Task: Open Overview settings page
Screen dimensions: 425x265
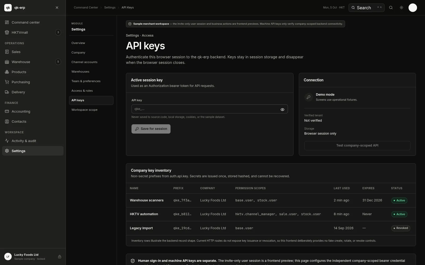Action: click(x=91, y=43)
